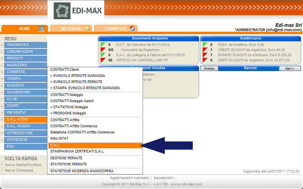Open the STATISTICHE sidebar submenu

(26, 140)
